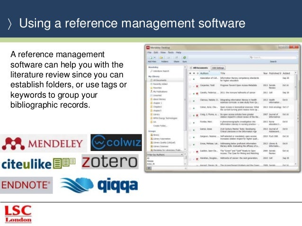Click the citeulike logo

click(38, 164)
